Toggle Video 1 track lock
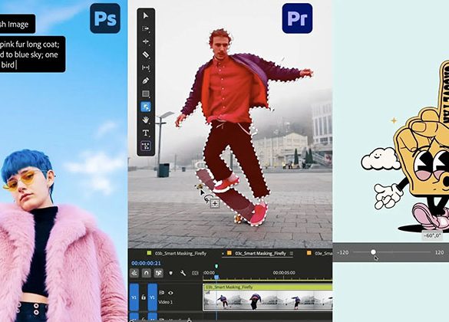This screenshot has height=322, width=449. pyautogui.click(x=144, y=297)
